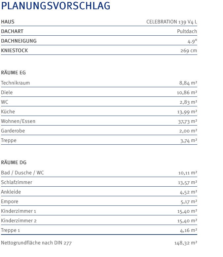Select the DACHNEIGUNG row label
This screenshot has width=223, height=257.
click(x=19, y=41)
